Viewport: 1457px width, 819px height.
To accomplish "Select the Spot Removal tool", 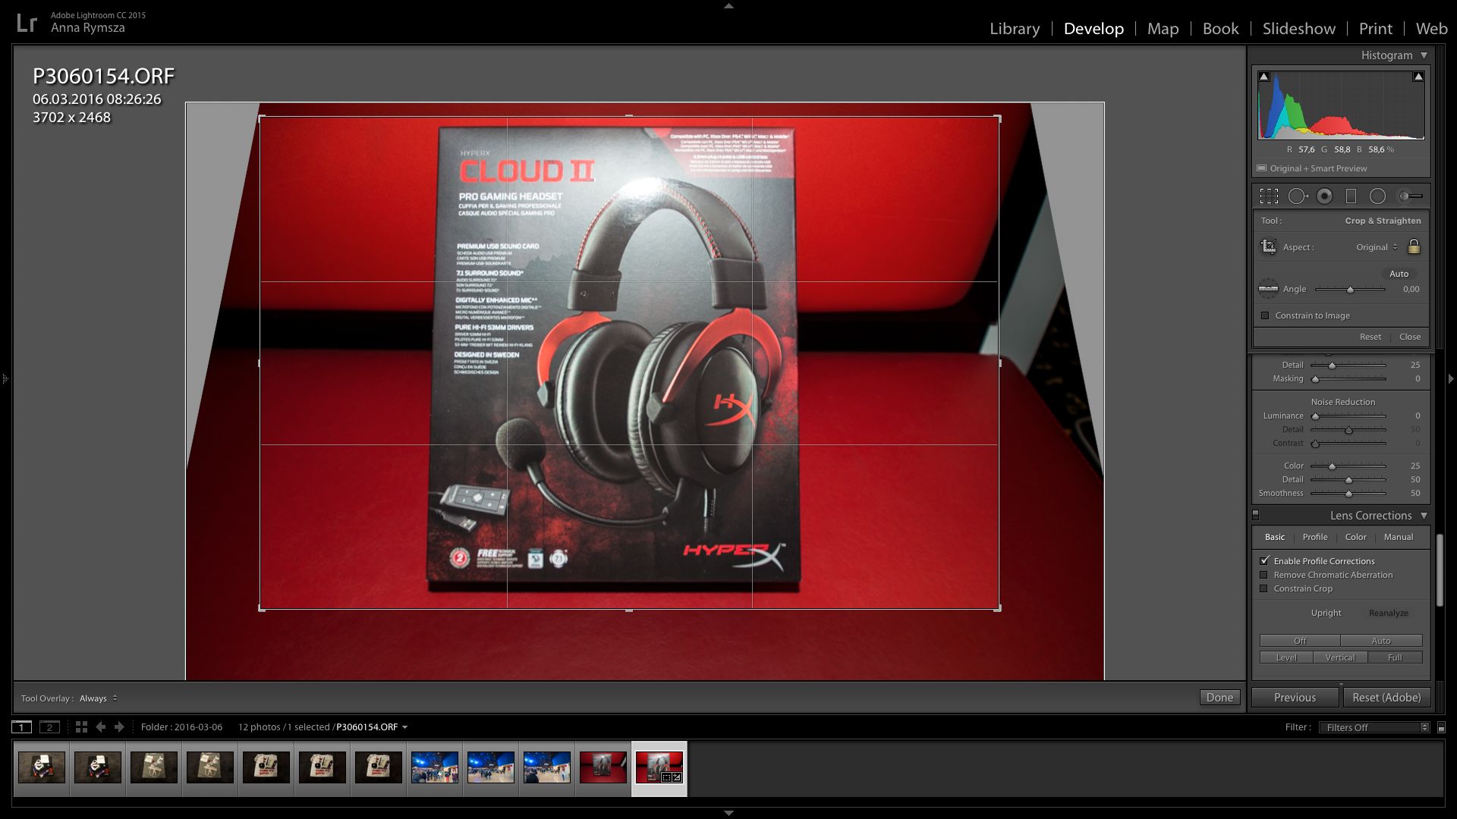I will pyautogui.click(x=1298, y=196).
